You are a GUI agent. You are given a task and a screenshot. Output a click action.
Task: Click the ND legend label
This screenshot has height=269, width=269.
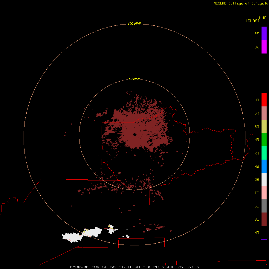point(256,233)
